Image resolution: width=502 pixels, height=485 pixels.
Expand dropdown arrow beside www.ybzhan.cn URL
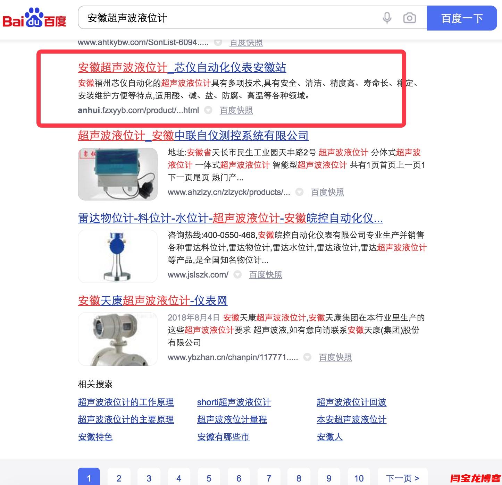[x=307, y=357]
